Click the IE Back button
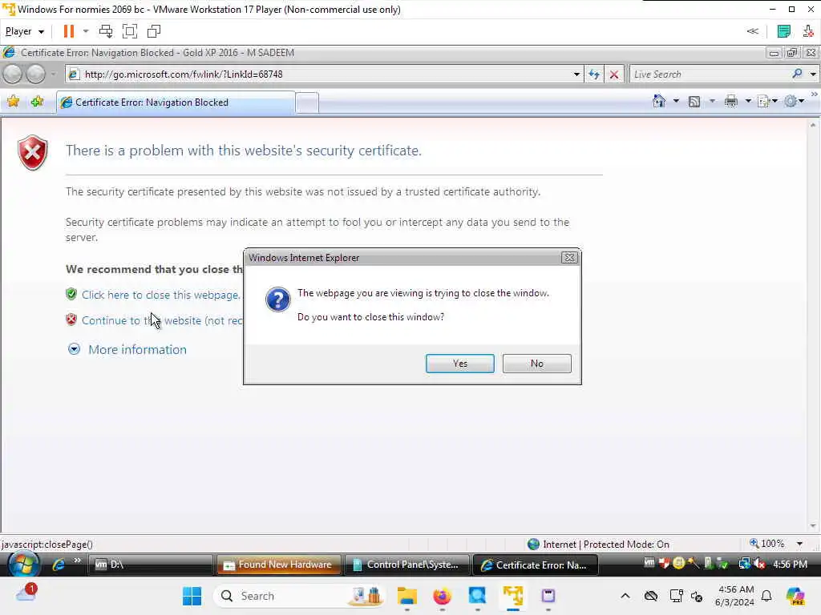 point(13,74)
